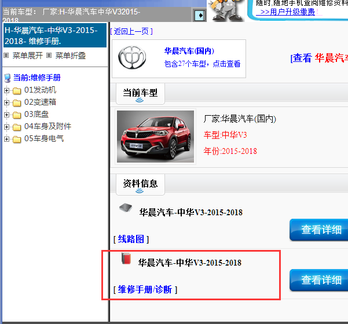Click the 菜单折叠 list icon

click(x=49, y=56)
